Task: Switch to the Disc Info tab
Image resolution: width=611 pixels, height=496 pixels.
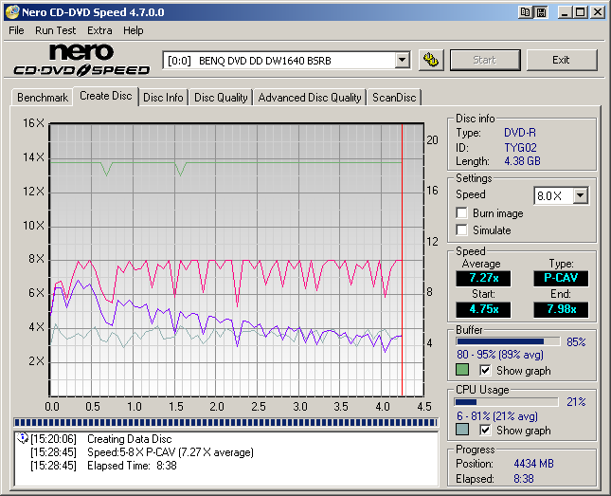Action: [163, 98]
